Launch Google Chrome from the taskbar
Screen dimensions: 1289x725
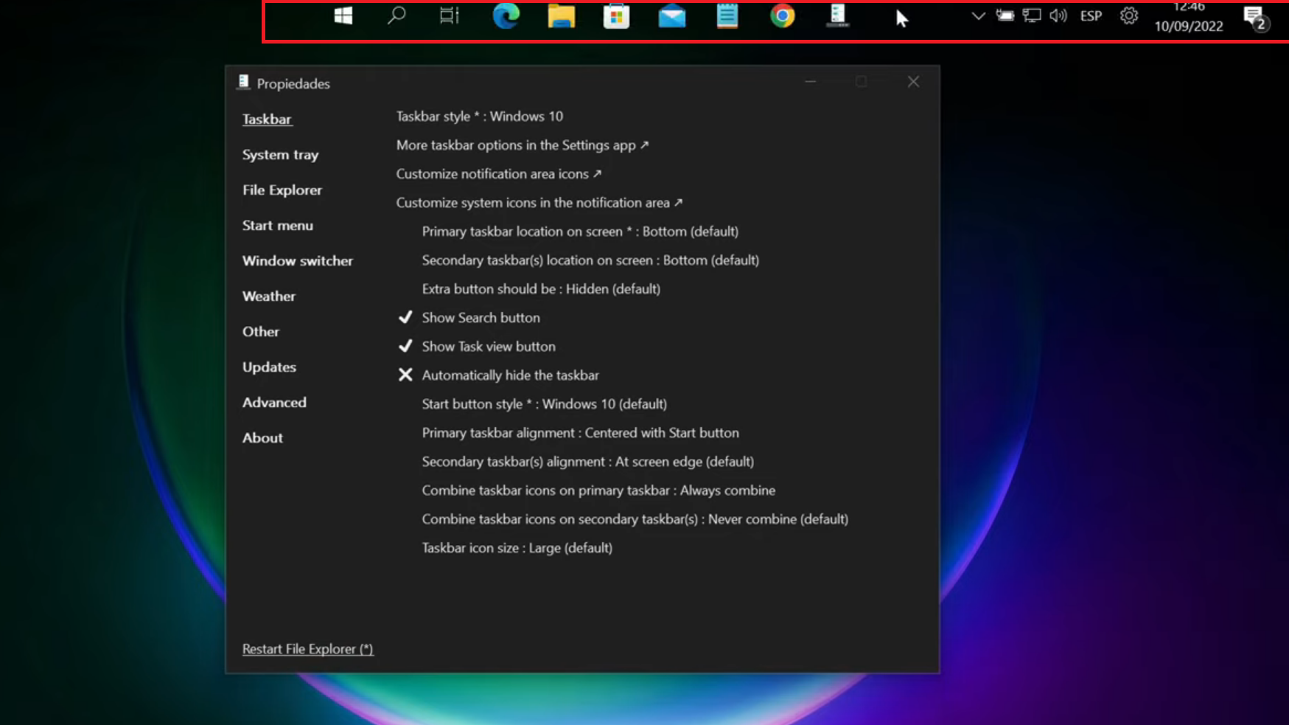(782, 15)
